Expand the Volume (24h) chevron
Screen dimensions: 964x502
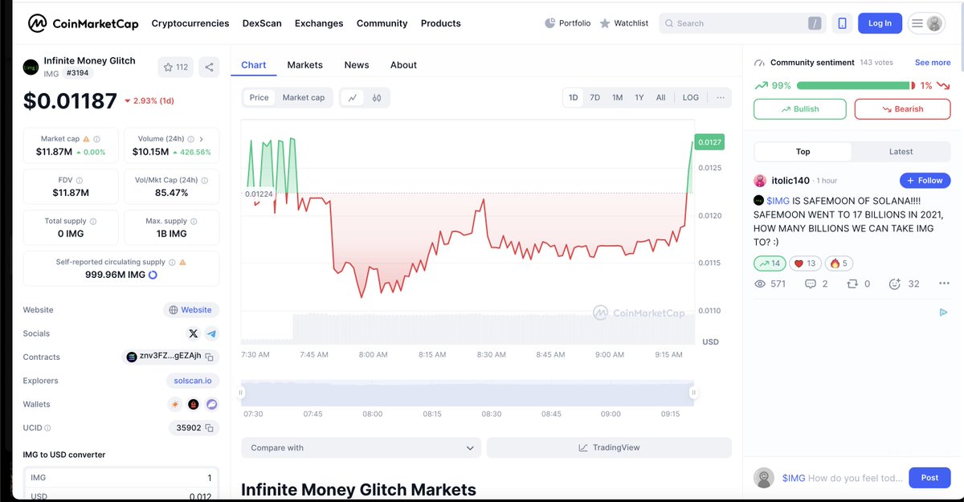click(x=201, y=139)
